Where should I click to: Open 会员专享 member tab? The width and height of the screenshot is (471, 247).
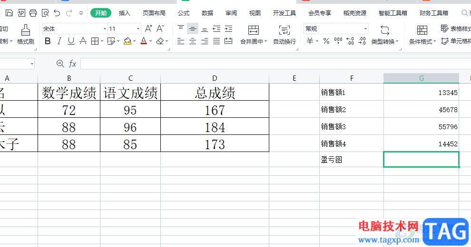coord(320,13)
